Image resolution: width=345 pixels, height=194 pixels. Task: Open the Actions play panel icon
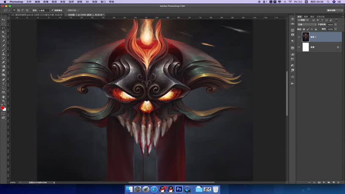pyautogui.click(x=293, y=84)
